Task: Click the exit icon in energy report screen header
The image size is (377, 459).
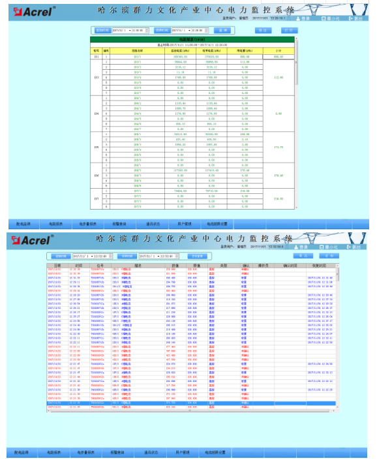Action: click(x=350, y=18)
